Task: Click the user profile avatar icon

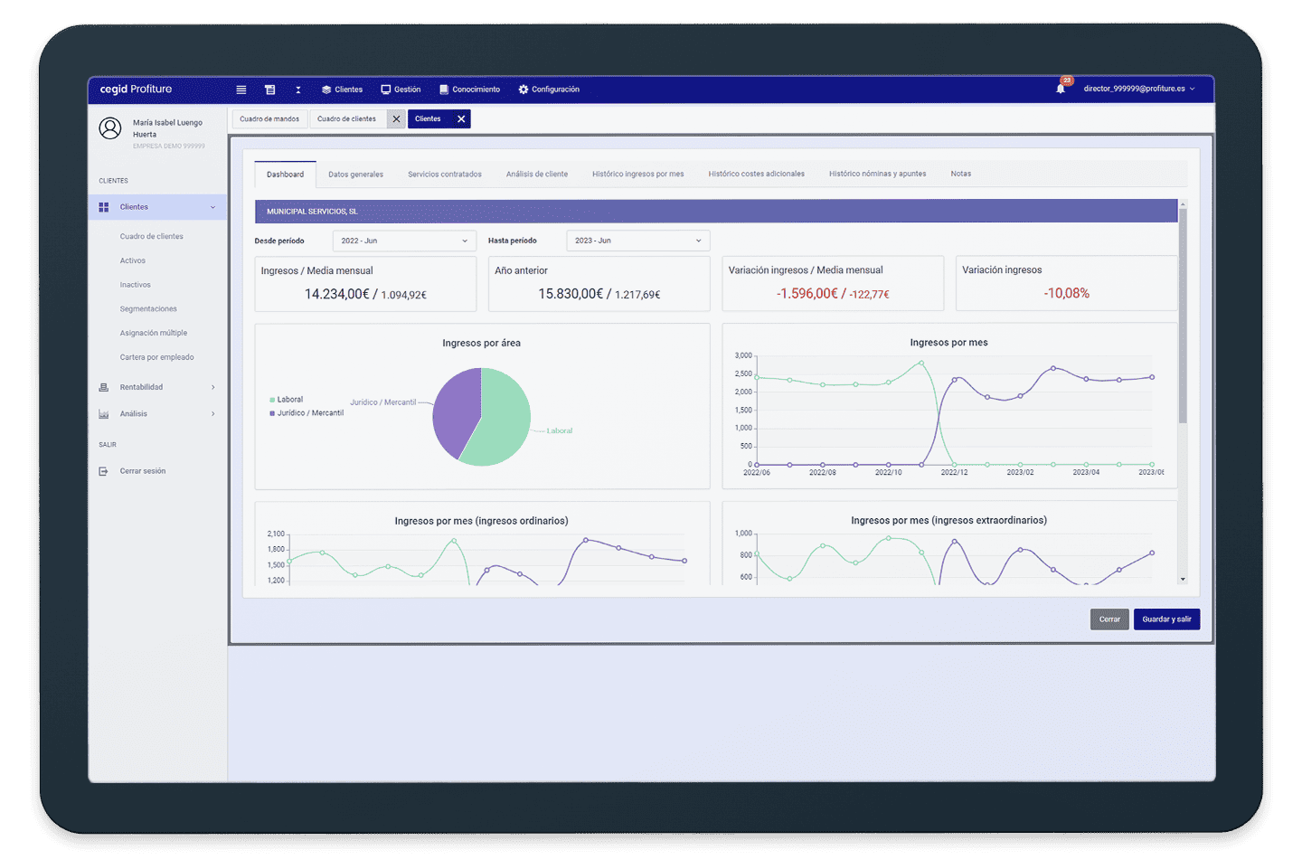Action: tap(110, 128)
